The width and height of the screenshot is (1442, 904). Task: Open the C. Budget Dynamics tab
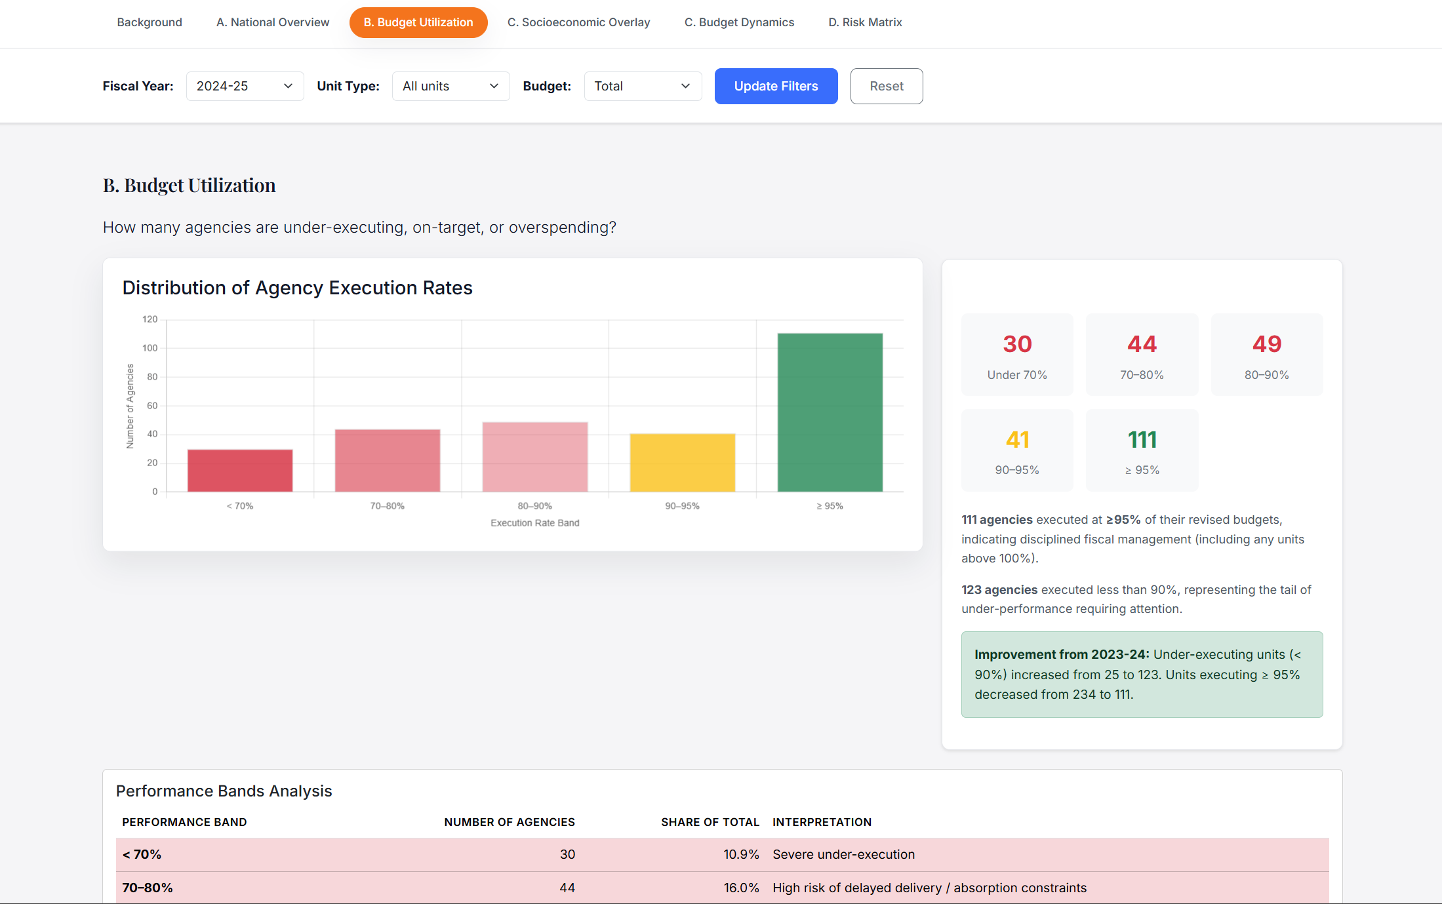739,22
